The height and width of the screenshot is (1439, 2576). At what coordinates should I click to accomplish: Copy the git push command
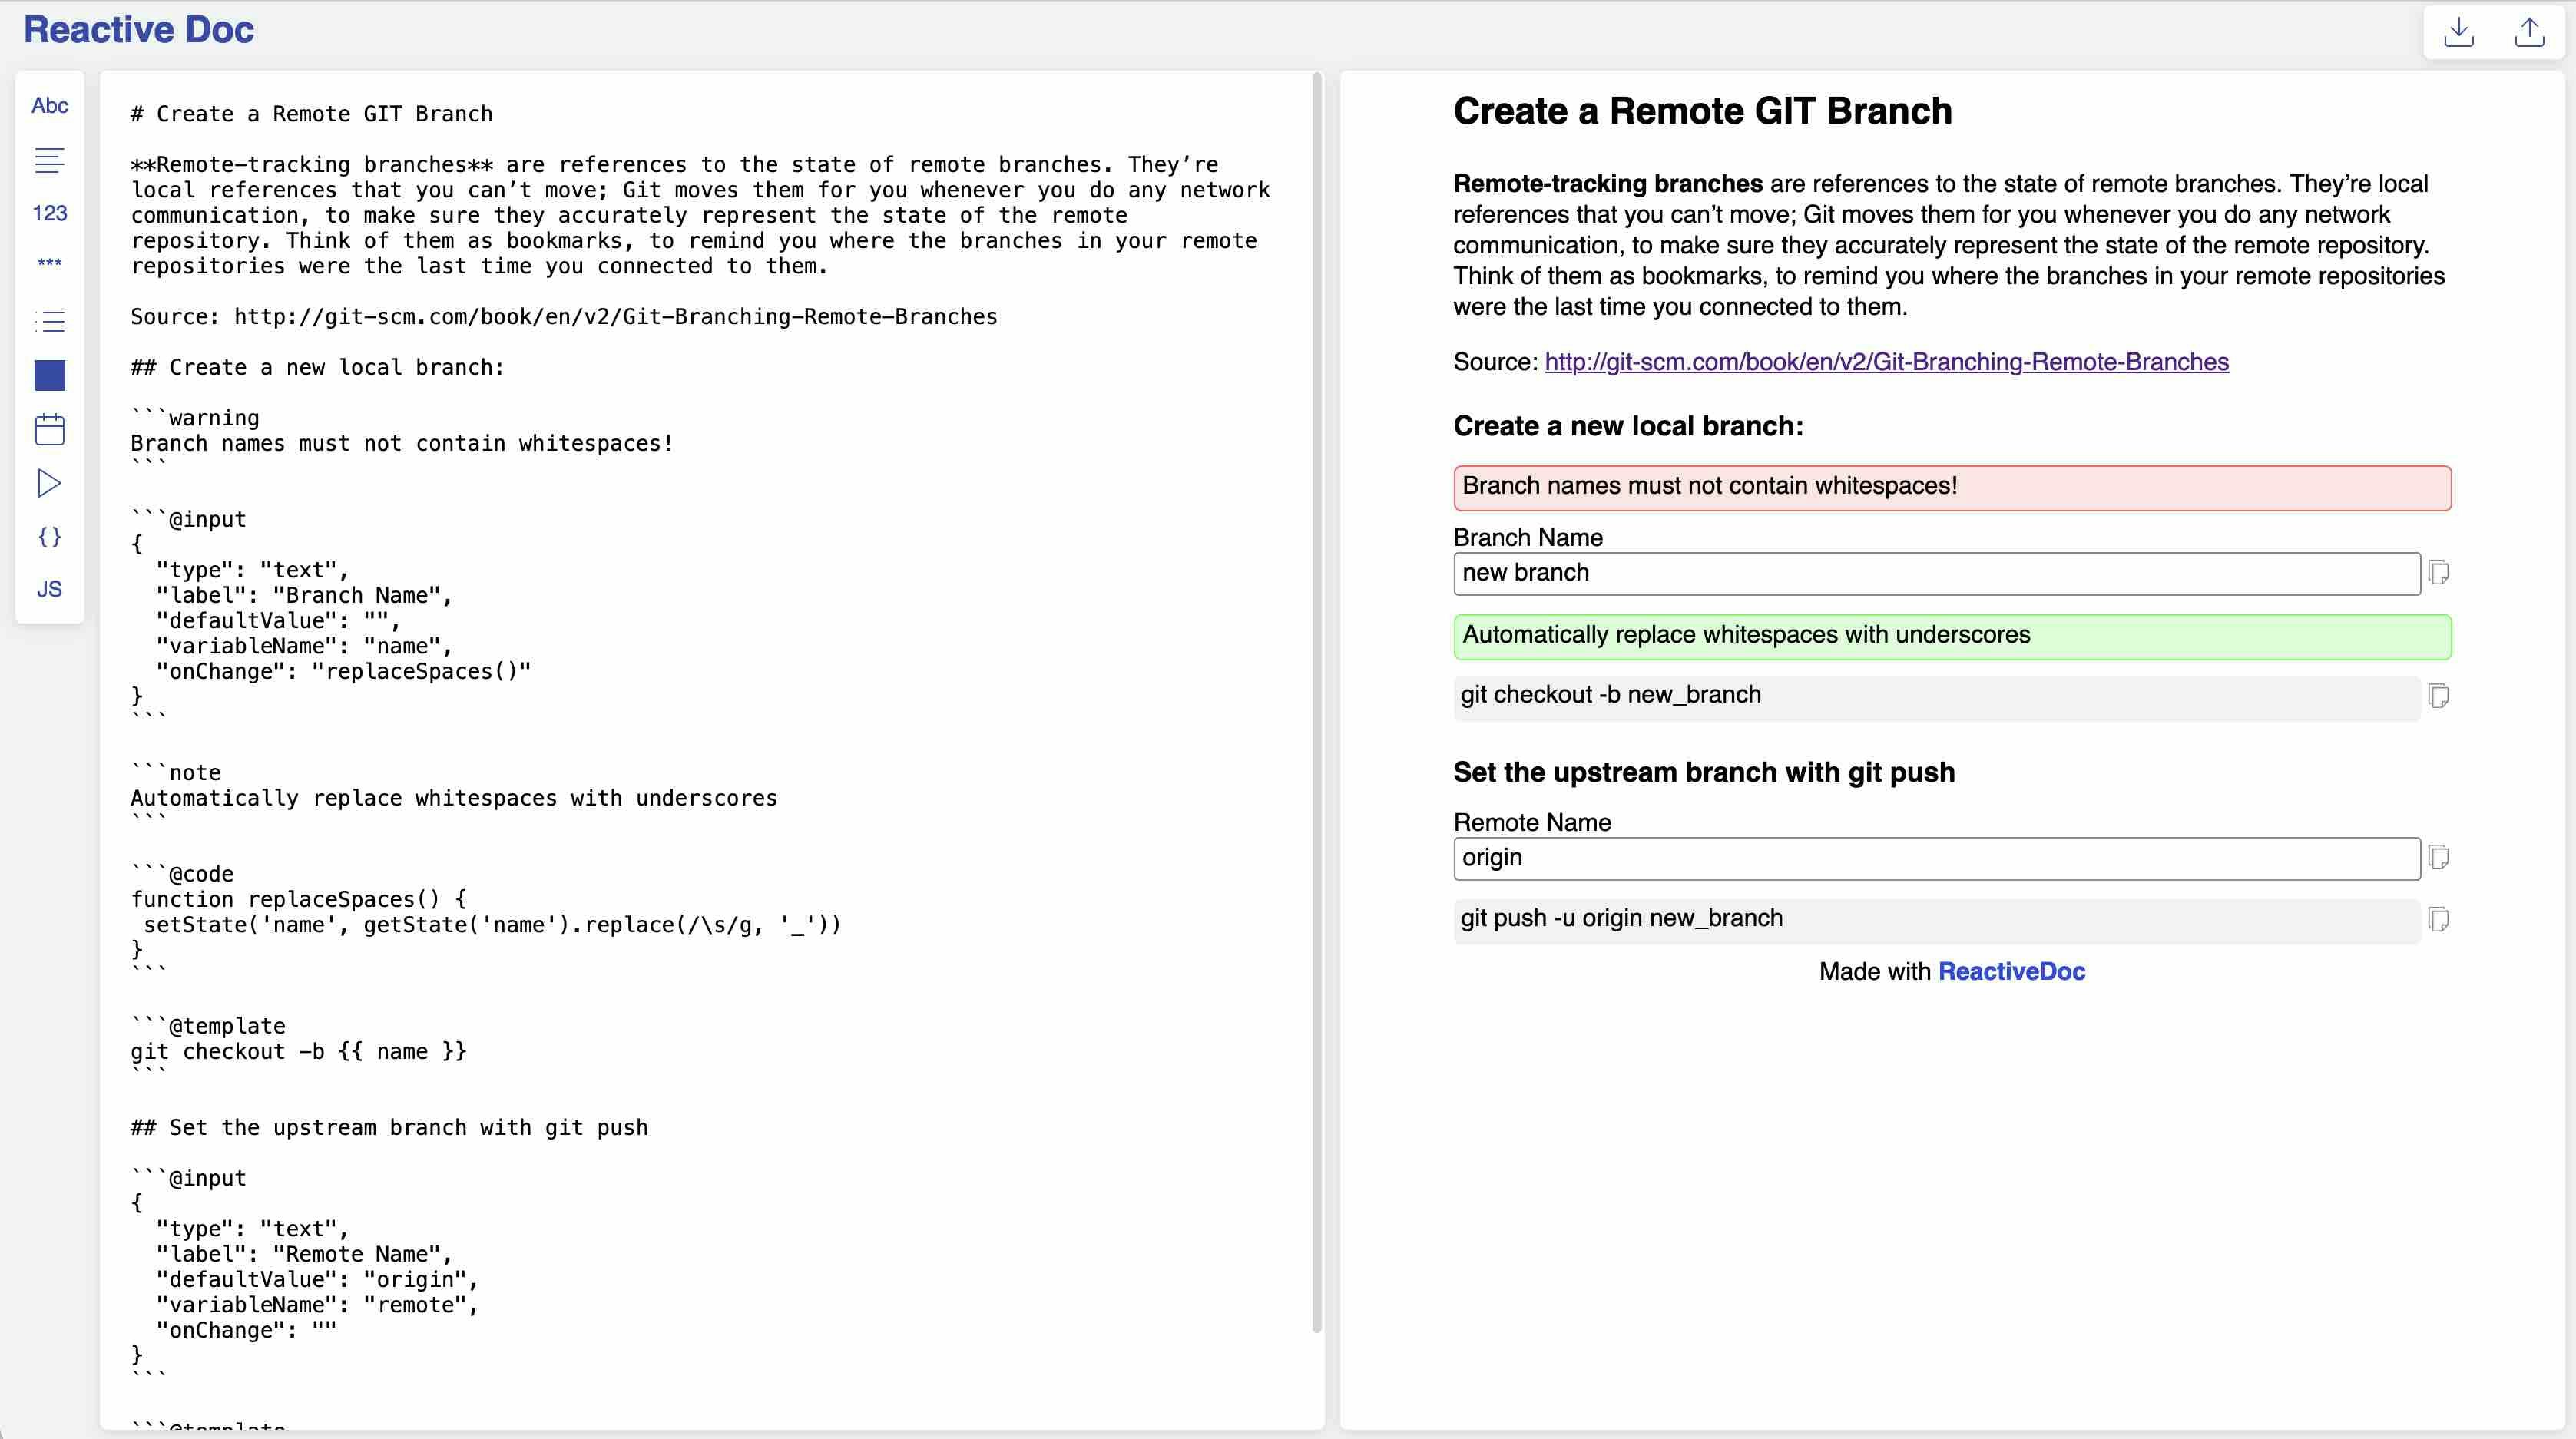click(x=2440, y=919)
